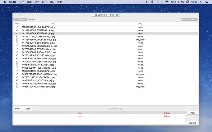Click the Time Machine clock icon
The width and height of the screenshot is (212, 132).
point(157,2)
